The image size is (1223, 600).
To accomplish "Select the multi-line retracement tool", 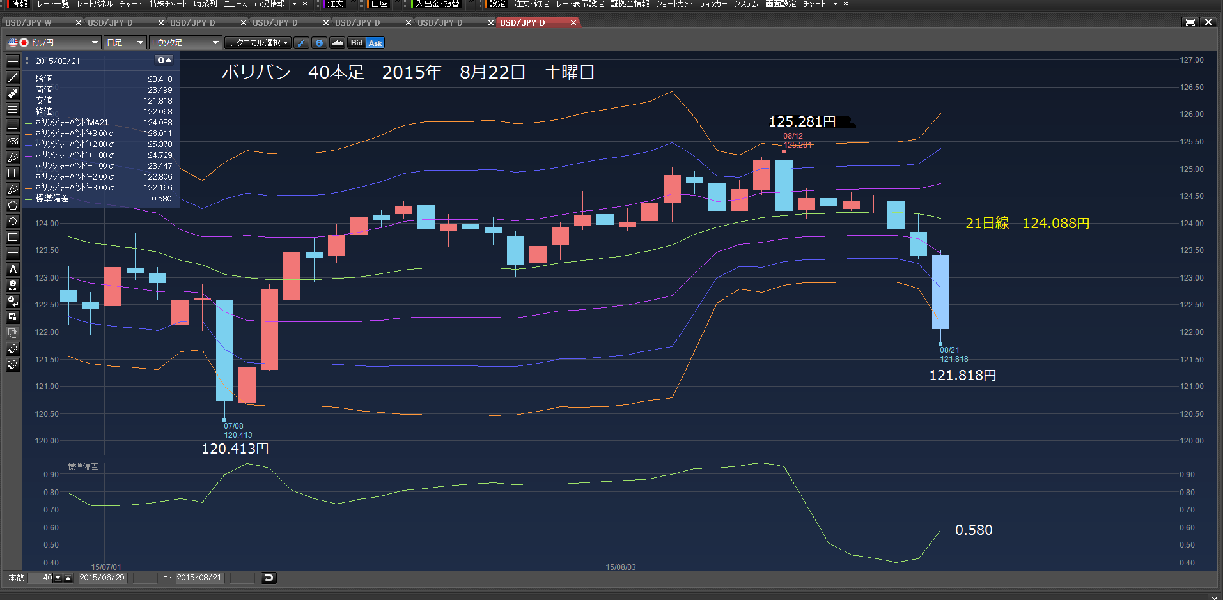I will tap(12, 125).
